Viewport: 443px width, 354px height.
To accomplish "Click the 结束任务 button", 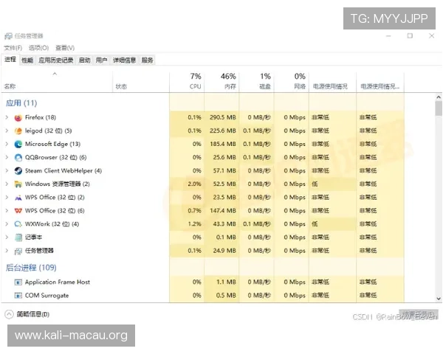I will point(419,314).
